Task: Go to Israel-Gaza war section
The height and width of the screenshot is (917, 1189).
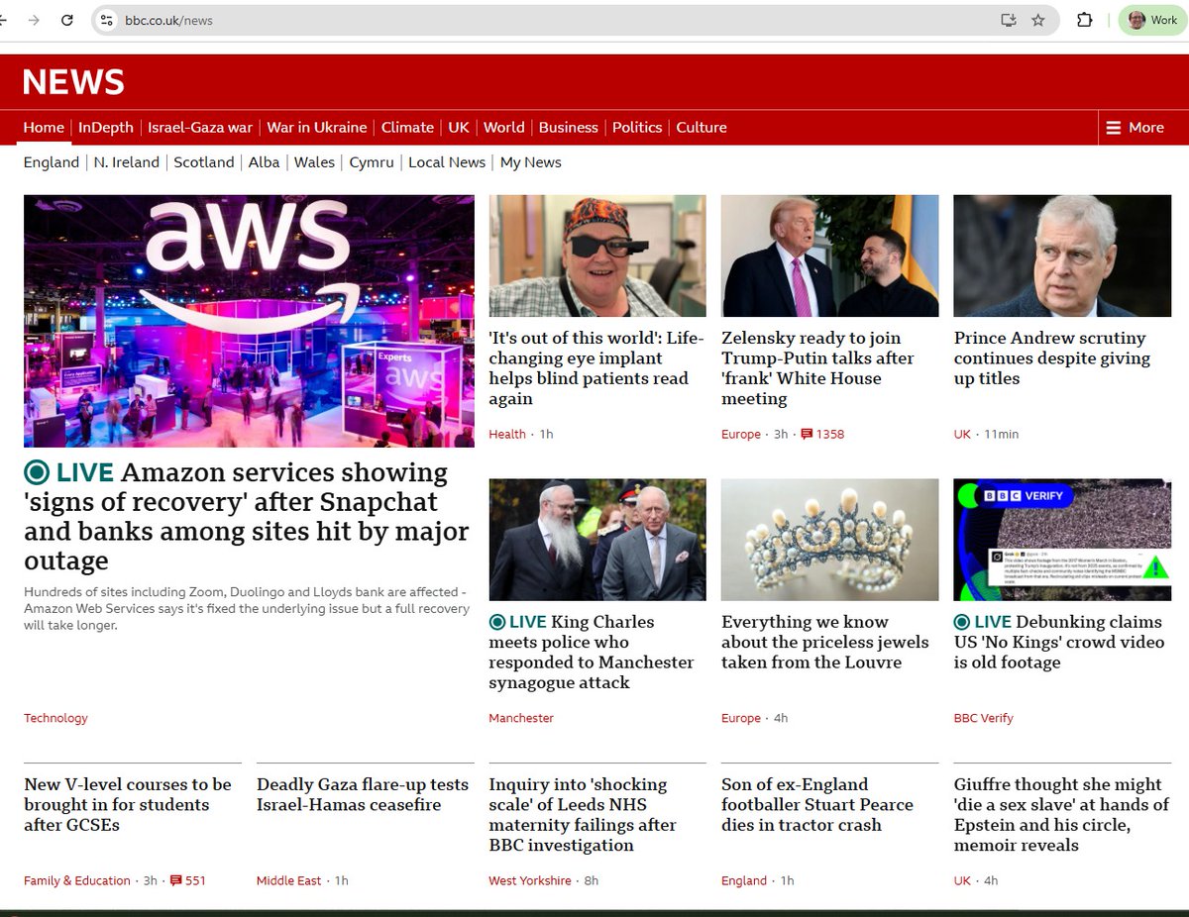Action: pos(200,127)
